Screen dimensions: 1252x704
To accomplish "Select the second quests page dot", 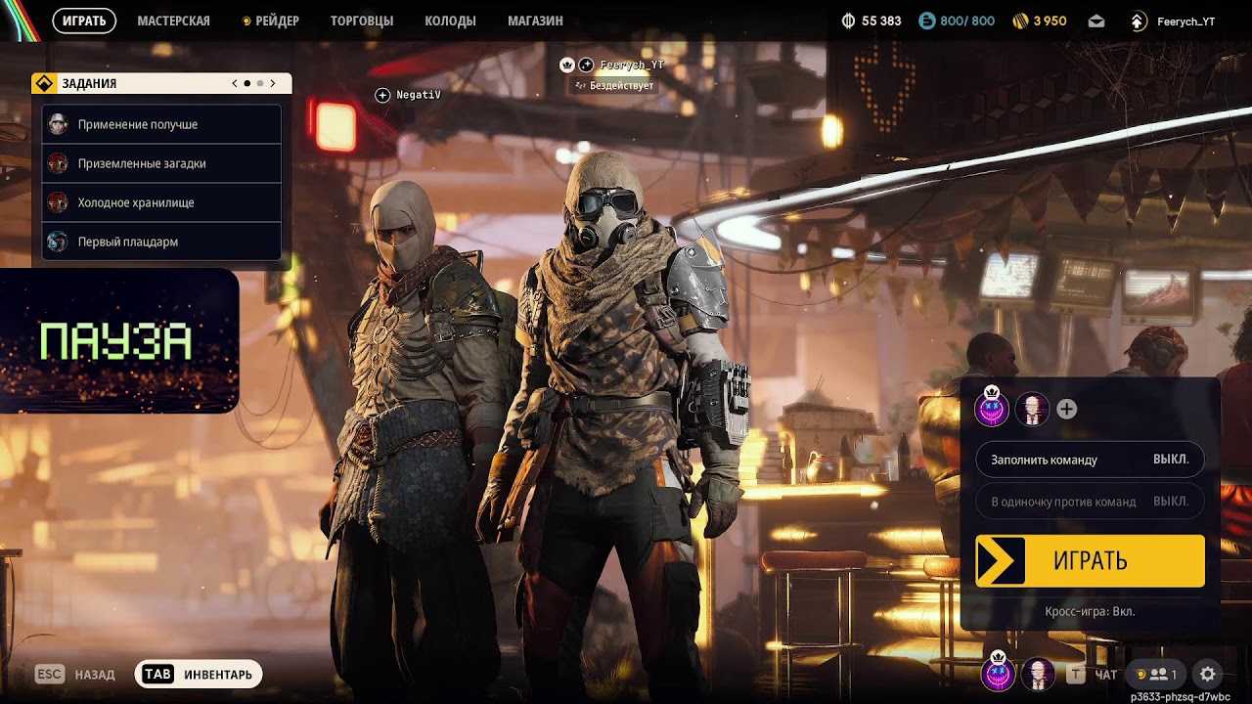I will pos(260,84).
